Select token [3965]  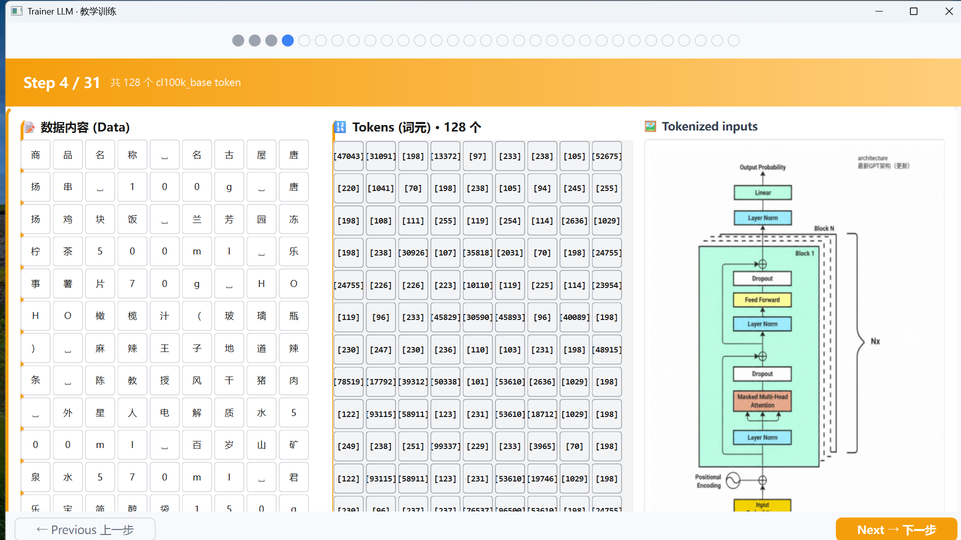pyautogui.click(x=542, y=446)
